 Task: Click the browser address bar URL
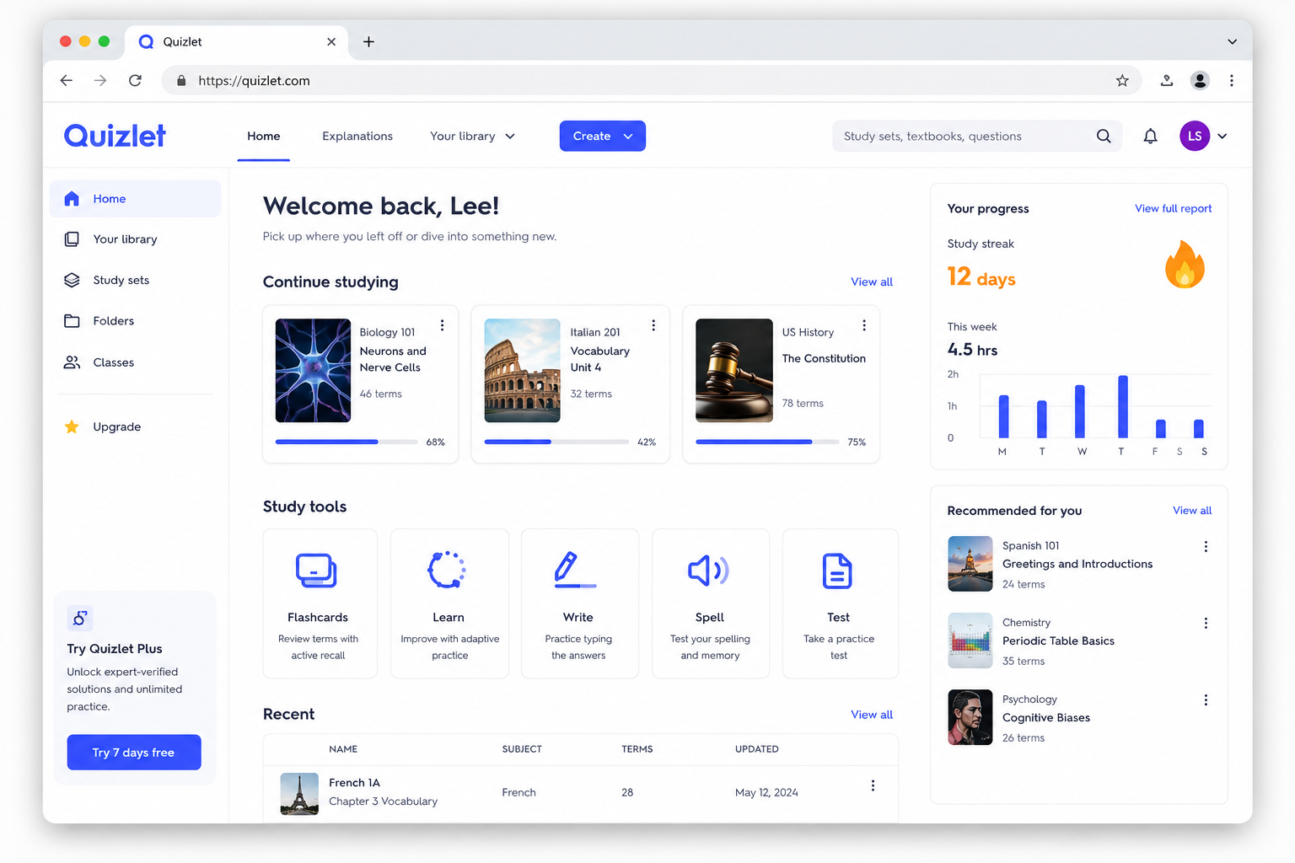pyautogui.click(x=254, y=81)
